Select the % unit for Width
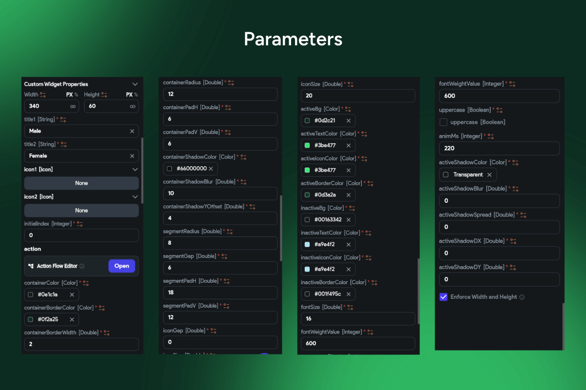The height and width of the screenshot is (390, 586). click(x=76, y=95)
